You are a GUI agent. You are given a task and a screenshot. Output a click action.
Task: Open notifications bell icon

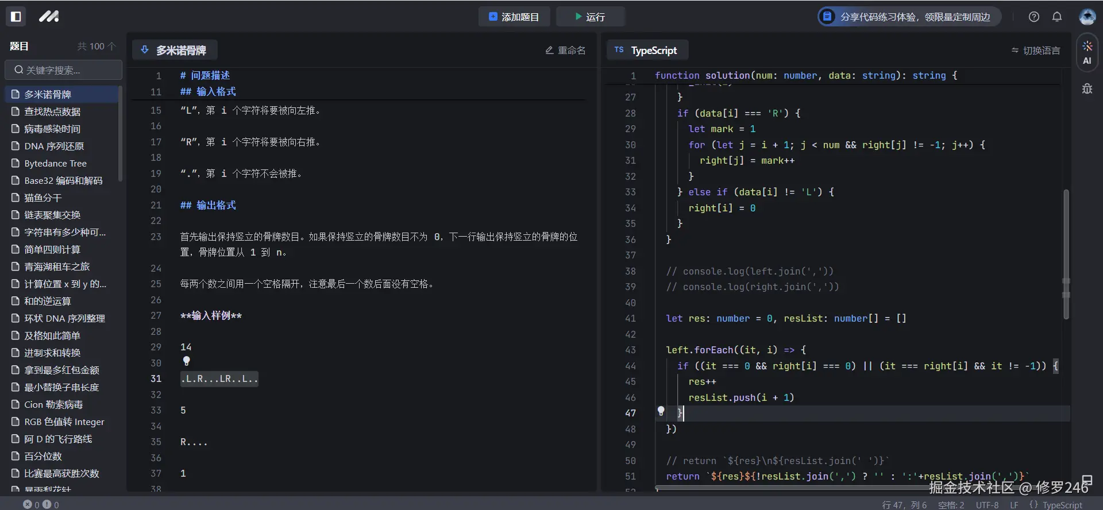point(1056,17)
